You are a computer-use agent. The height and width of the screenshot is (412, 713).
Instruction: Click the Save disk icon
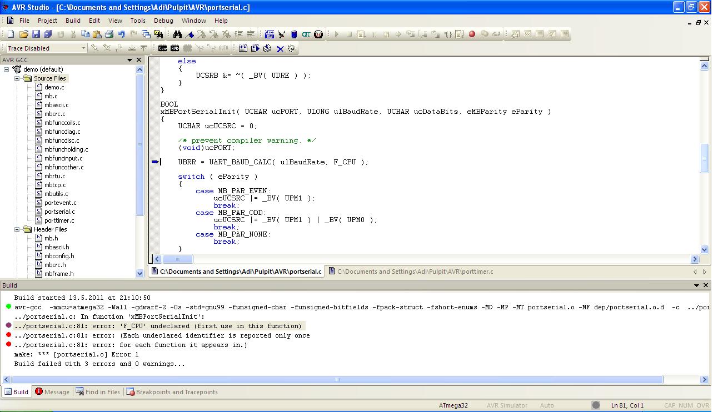pyautogui.click(x=36, y=34)
